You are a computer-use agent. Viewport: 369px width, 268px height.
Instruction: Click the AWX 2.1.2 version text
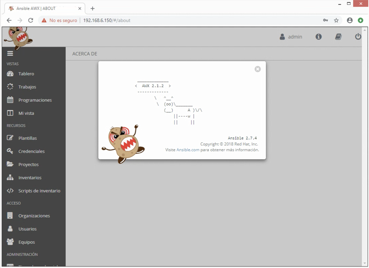[153, 86]
